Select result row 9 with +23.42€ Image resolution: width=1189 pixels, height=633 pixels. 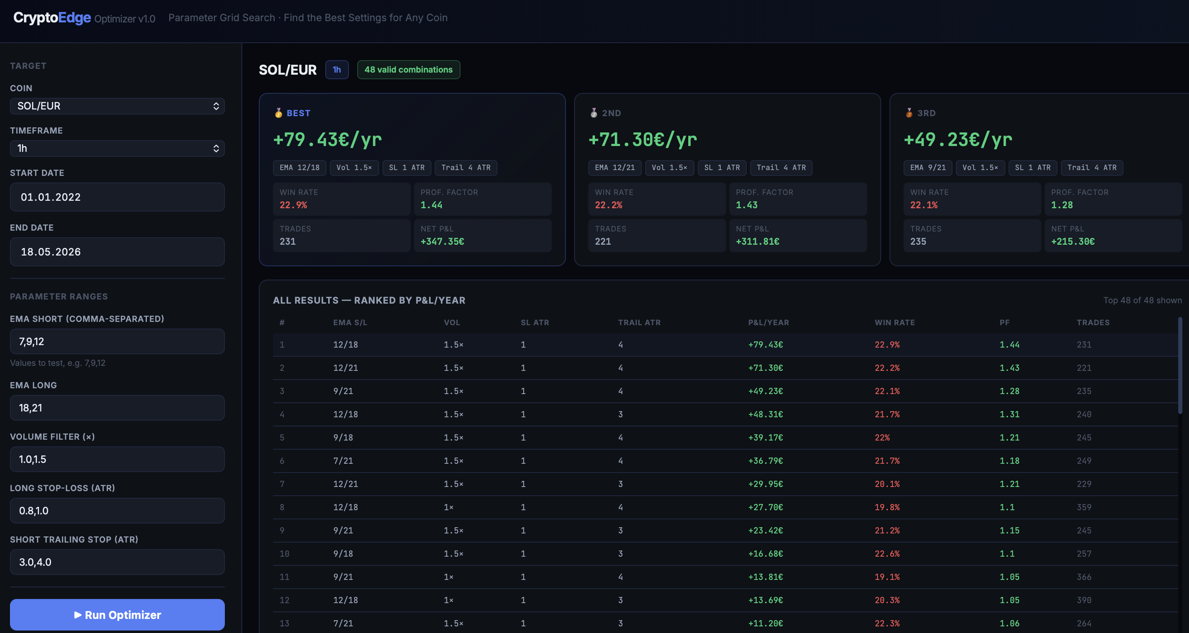click(x=725, y=531)
